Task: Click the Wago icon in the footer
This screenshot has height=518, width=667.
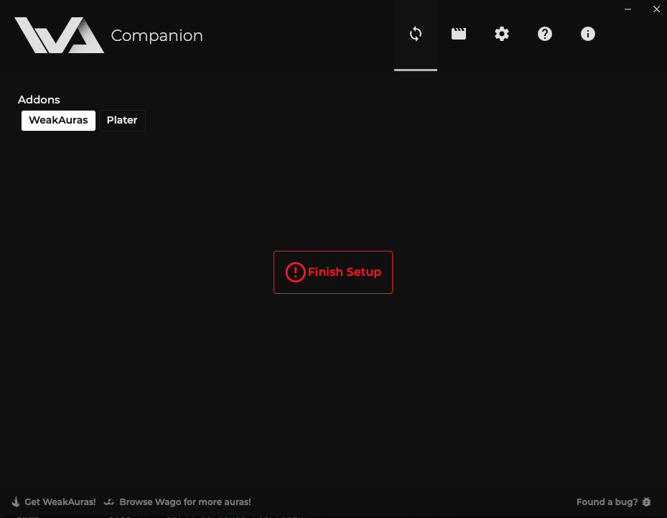Action: 109,502
